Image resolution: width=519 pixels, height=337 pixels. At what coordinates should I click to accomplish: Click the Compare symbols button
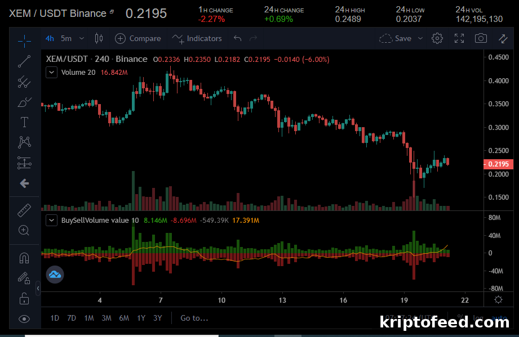pyautogui.click(x=137, y=39)
